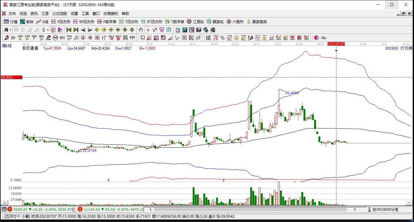
Task: Switch to the K线 candlestick chart
Action: pos(42,22)
